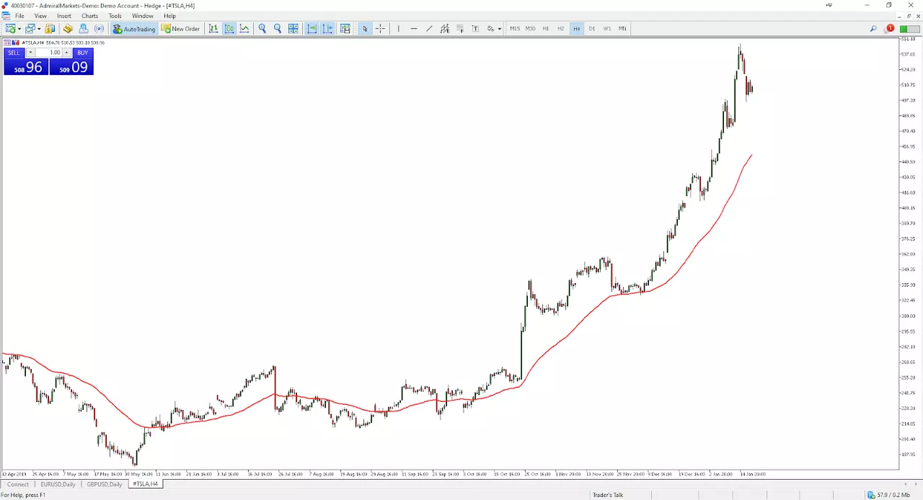Switch to H1 timeframe
Viewport: 923px width, 500px height.
pyautogui.click(x=546, y=29)
